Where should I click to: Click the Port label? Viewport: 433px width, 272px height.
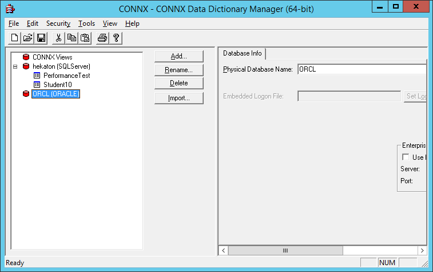pos(407,181)
